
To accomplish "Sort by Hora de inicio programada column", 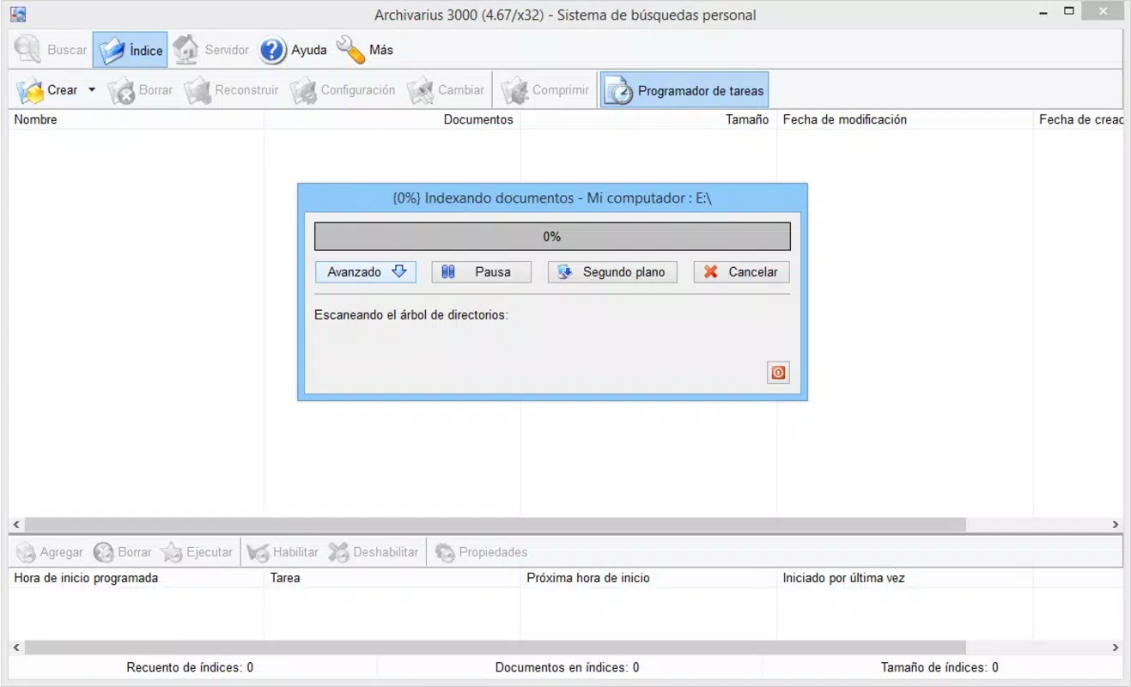I will pyautogui.click(x=137, y=578).
